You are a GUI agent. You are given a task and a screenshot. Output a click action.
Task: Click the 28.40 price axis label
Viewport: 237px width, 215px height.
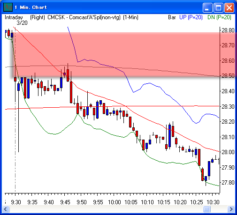(228, 91)
